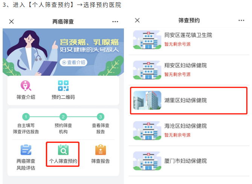Click step 3 circle 查看筛查报告
Viewport: 252px width, 184px height.
pyautogui.click(x=101, y=117)
